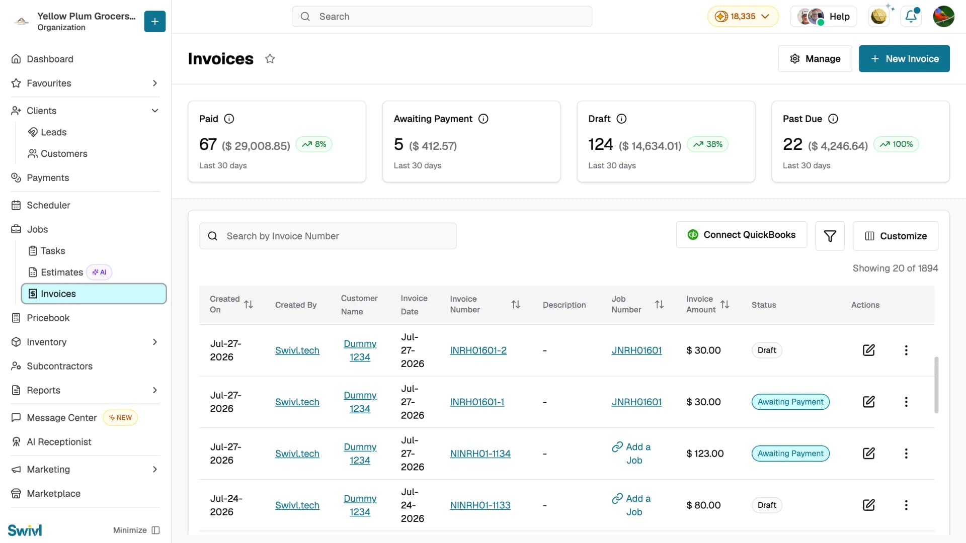
Task: Customize table columns
Action: [896, 236]
